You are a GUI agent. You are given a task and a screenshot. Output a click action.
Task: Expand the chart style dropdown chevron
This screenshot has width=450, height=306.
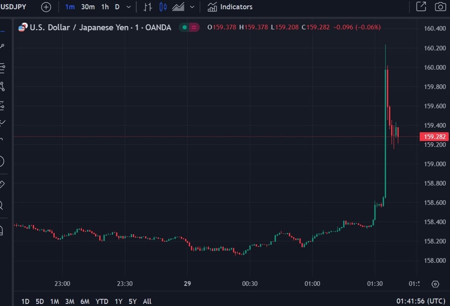192,7
